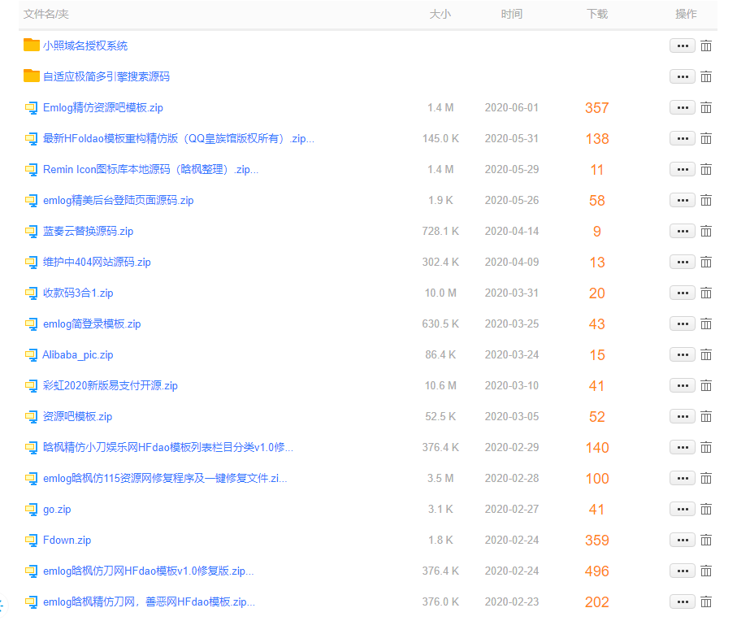Open more options for 收款码3合1.zip

[683, 293]
